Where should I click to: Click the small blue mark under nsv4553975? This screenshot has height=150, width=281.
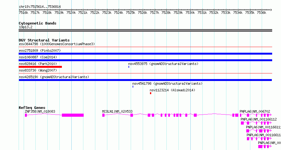129,67
